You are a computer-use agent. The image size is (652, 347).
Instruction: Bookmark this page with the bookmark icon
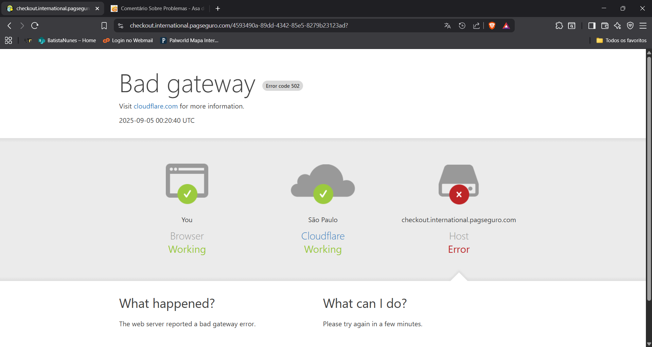(x=104, y=26)
